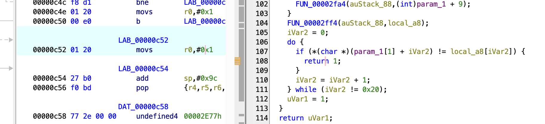Click 'return uVar1;' on line 114
The image size is (545, 124).
point(306,118)
